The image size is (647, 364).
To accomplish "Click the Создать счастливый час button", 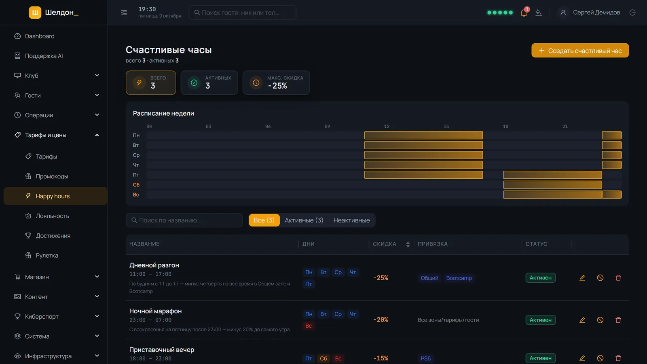I will 580,51.
